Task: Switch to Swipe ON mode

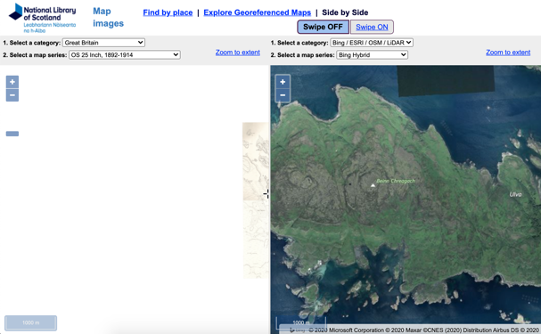Action: [372, 27]
